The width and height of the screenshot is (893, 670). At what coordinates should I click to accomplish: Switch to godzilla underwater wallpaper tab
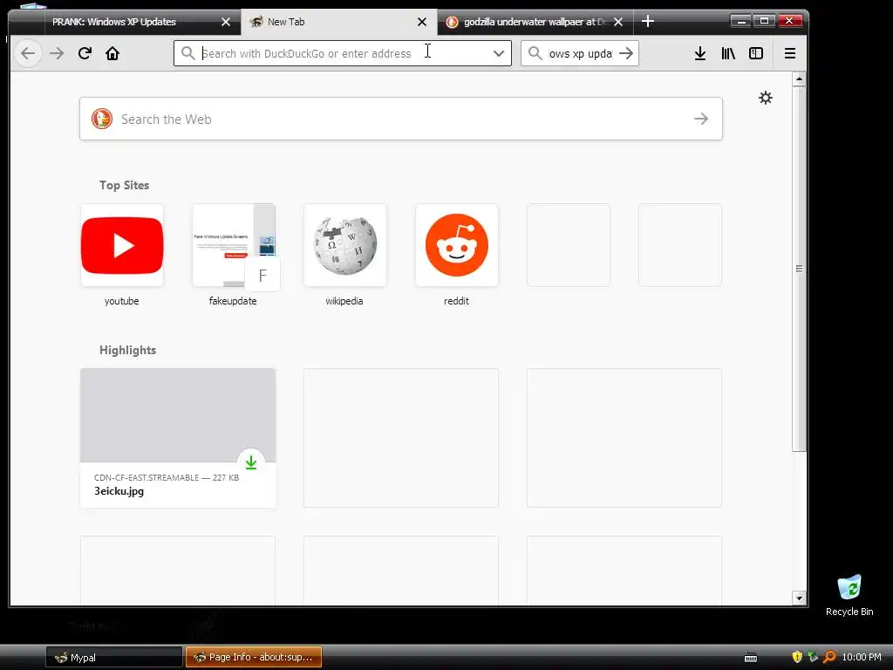pos(535,22)
